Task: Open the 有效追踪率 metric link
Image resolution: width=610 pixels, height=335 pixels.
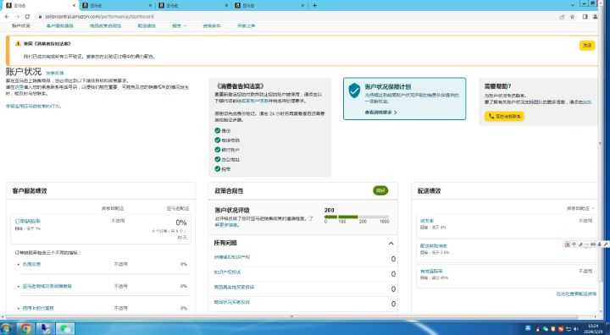Action: (x=431, y=272)
